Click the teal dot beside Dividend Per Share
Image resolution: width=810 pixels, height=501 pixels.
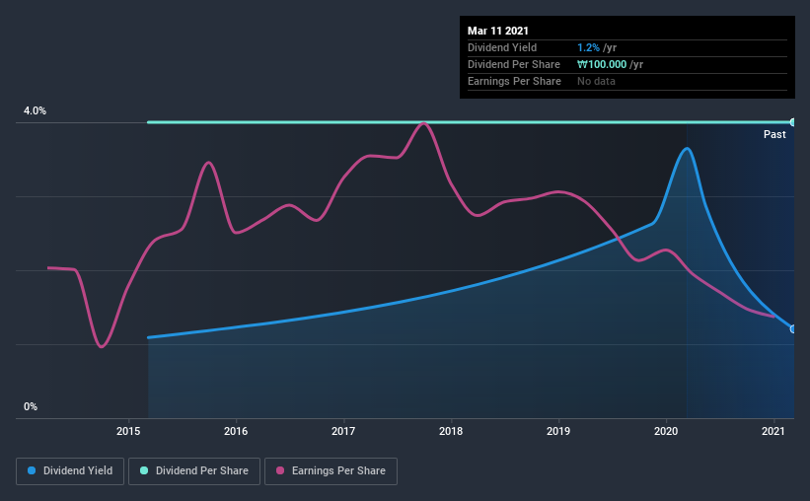pos(144,471)
